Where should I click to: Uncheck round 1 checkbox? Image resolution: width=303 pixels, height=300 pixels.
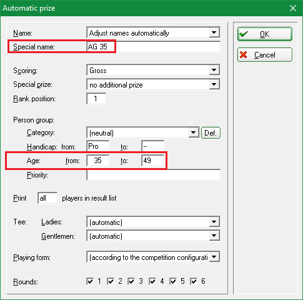pos(90,281)
